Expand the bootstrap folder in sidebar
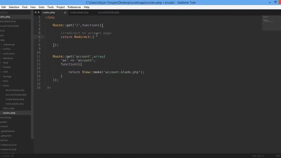Screen dimensions: 281x158 click(x=6, y=118)
